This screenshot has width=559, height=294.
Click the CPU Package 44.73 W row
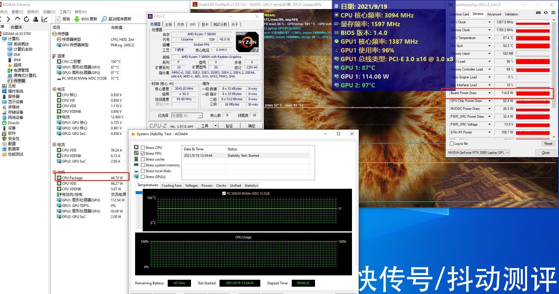92,178
